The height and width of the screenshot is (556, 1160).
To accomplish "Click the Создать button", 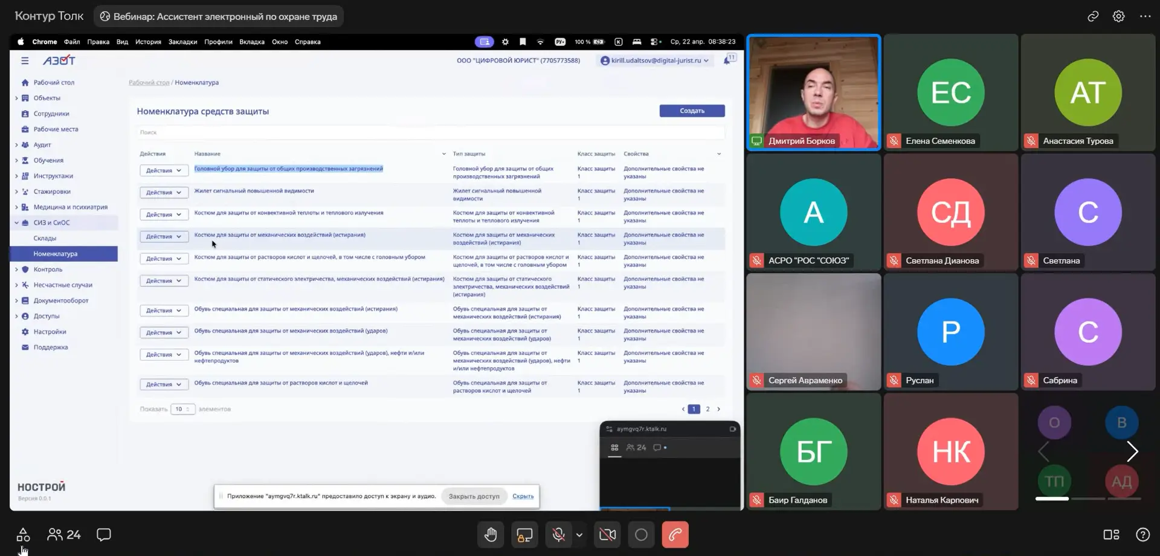I will point(692,111).
